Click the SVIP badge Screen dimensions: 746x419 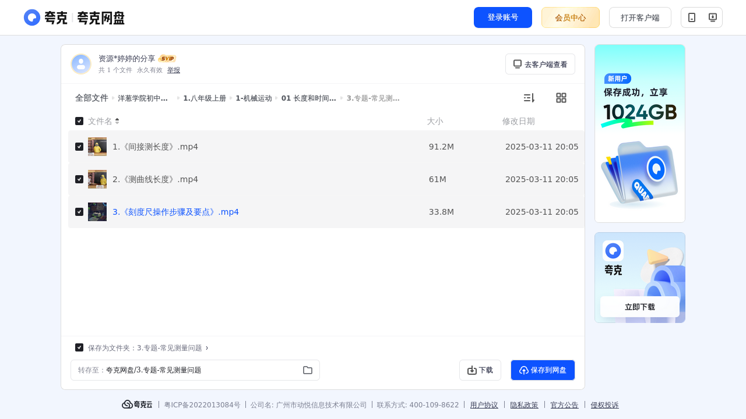(x=167, y=59)
